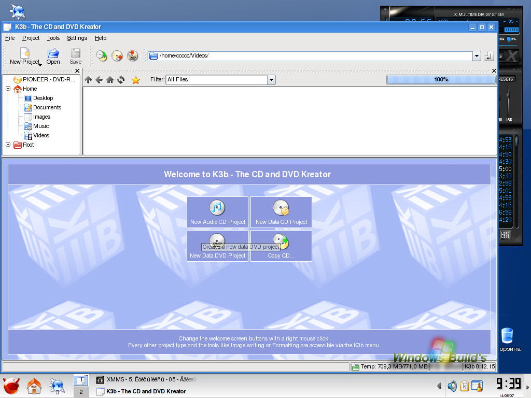531x398 pixels.
Task: Toggle the PL playlist button in XMMS
Action: click(511, 39)
